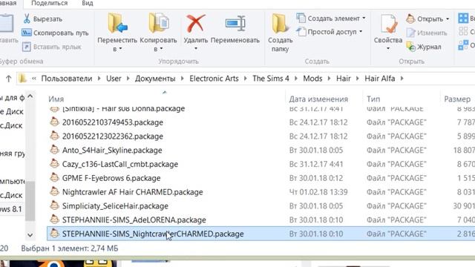Image resolution: width=475 pixels, height=267 pixels.
Task: Expand the chevron after Electronic Arts in path
Action: coord(246,79)
